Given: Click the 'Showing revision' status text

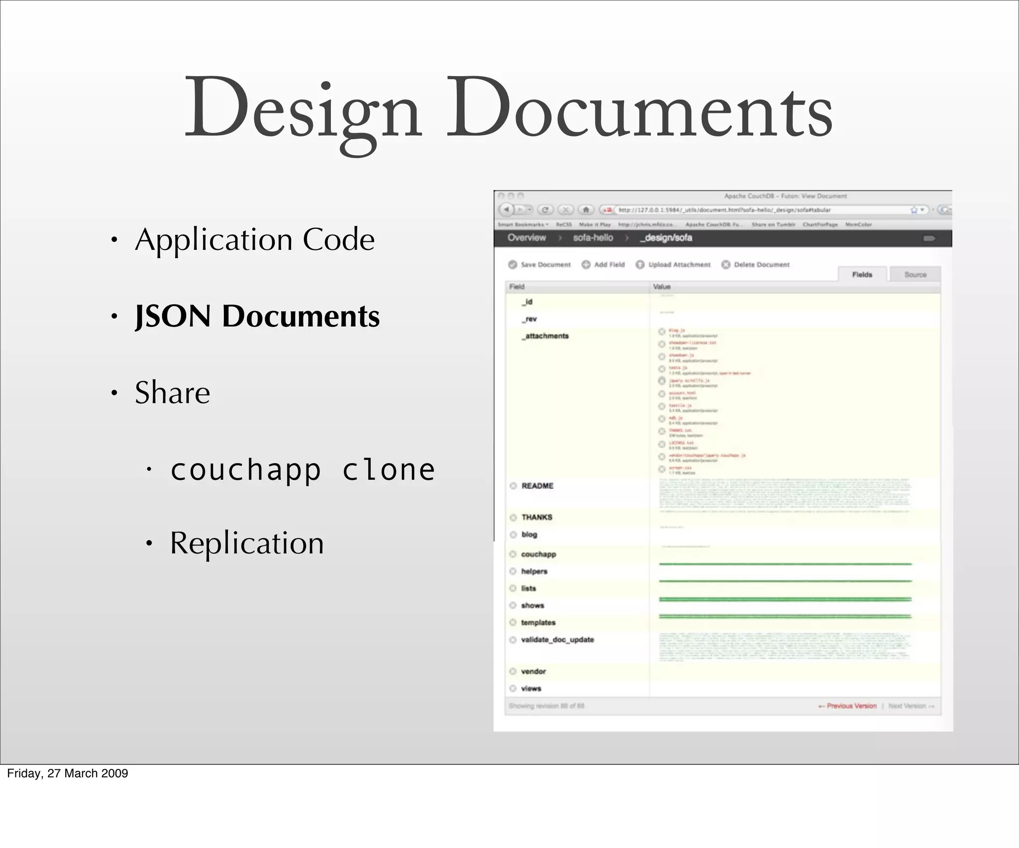Looking at the screenshot, I should 546,706.
